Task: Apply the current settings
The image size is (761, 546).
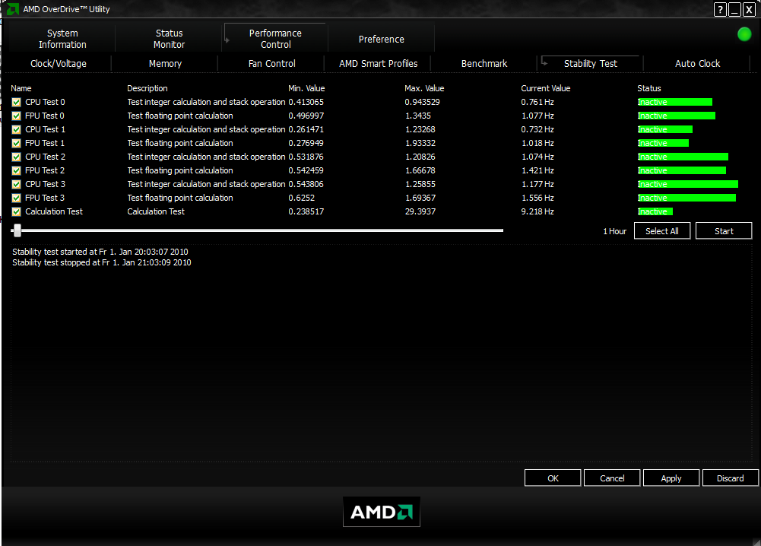Action: point(671,478)
